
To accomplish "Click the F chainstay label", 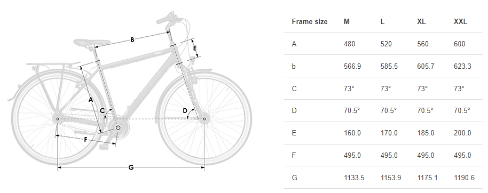I will [x=86, y=140].
